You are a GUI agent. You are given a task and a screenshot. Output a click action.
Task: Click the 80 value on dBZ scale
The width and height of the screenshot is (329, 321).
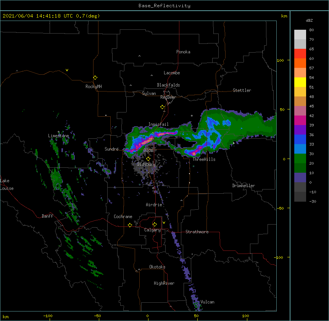pyautogui.click(x=311, y=30)
